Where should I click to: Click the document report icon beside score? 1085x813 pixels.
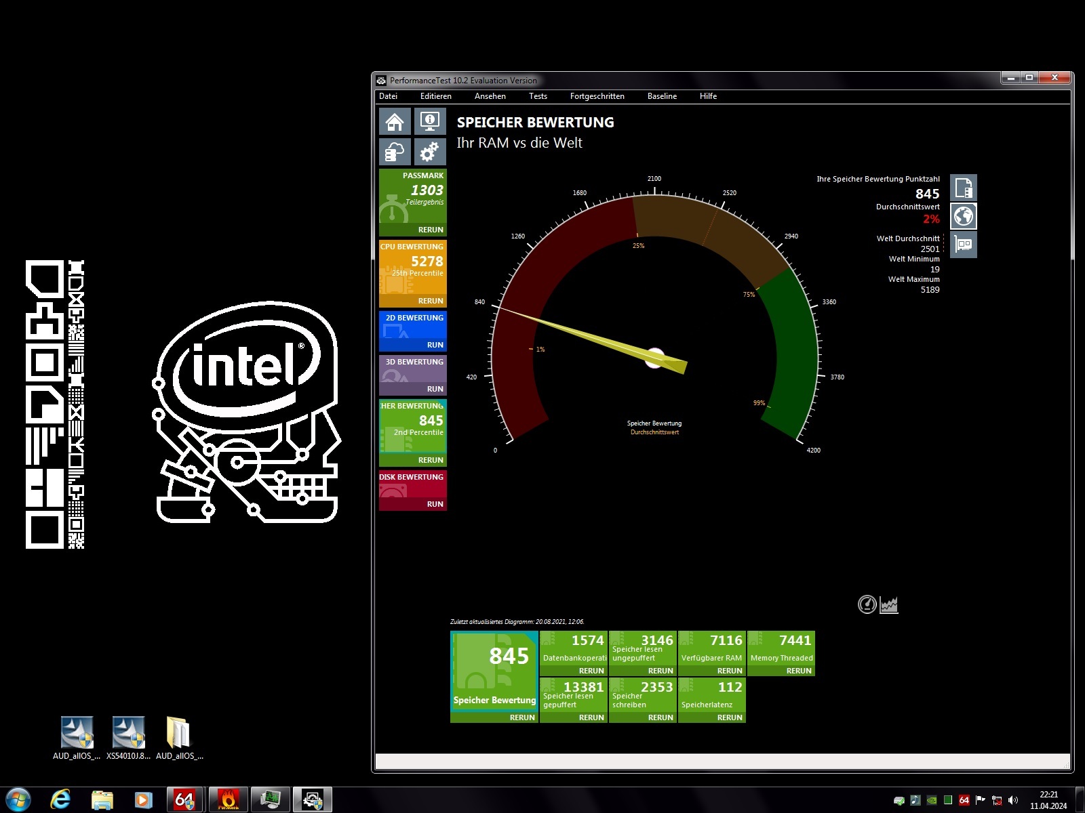pos(964,188)
